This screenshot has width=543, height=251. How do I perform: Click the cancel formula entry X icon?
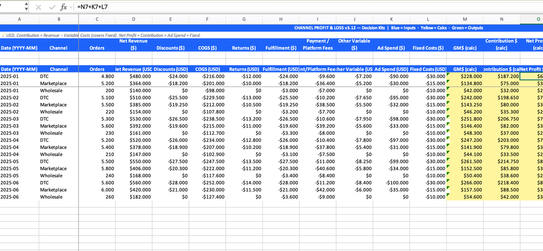click(x=38, y=7)
